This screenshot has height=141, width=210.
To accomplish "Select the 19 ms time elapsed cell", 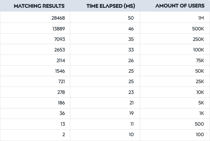I will (x=105, y=113).
